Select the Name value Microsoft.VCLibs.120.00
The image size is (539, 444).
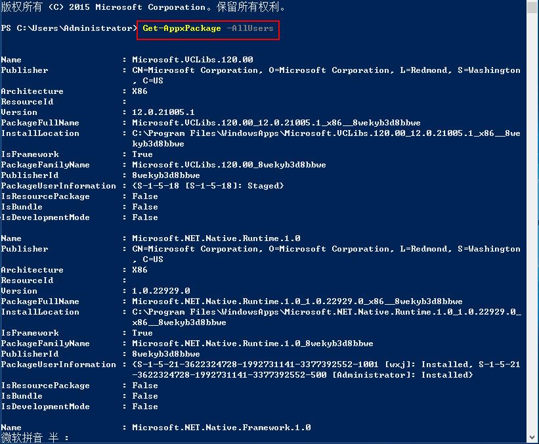pyautogui.click(x=192, y=60)
